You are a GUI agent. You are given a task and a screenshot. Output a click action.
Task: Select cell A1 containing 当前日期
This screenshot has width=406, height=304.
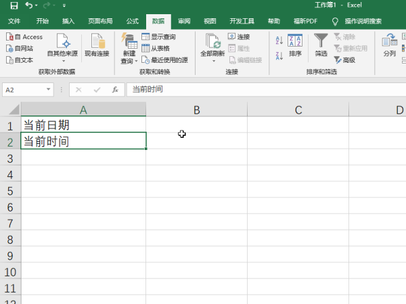click(83, 125)
